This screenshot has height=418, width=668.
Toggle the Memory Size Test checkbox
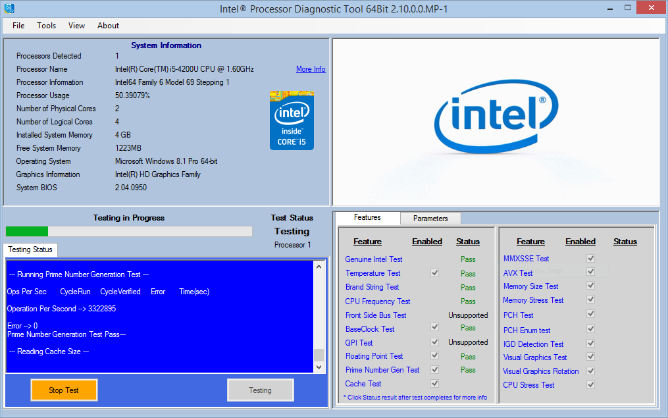coord(590,286)
